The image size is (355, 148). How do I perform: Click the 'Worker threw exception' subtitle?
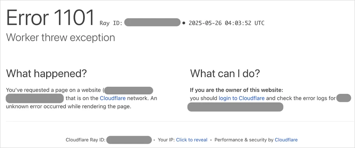pyautogui.click(x=61, y=38)
